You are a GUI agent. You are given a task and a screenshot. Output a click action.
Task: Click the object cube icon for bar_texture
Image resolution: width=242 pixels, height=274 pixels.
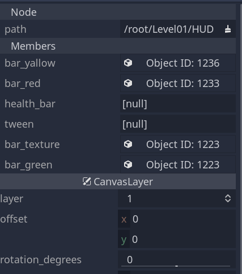pyautogui.click(x=128, y=144)
